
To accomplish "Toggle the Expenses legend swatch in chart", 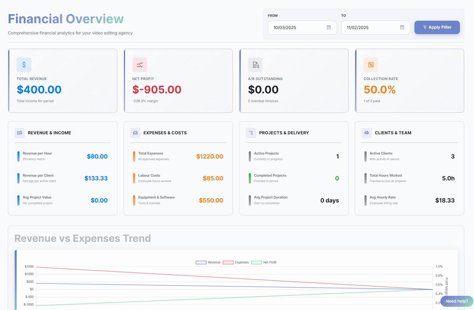I will point(228,262).
